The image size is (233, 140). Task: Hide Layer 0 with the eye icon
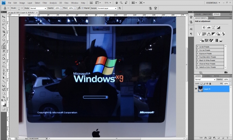(x=196, y=89)
